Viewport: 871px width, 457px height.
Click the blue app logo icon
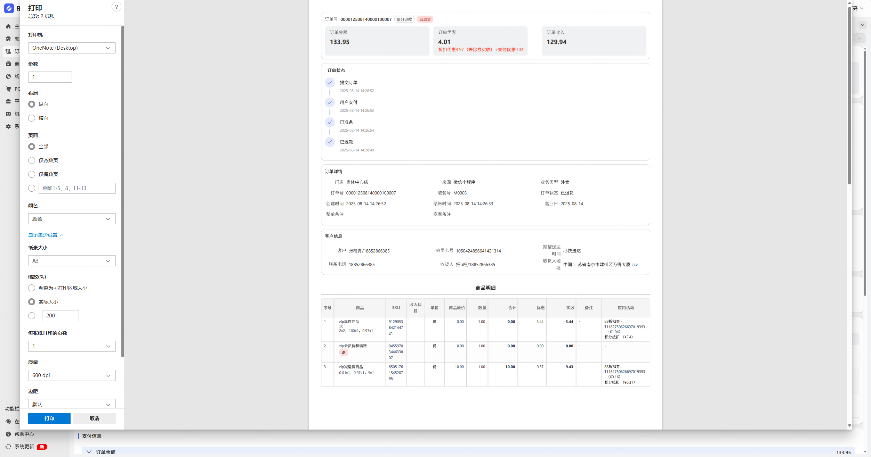(9, 8)
